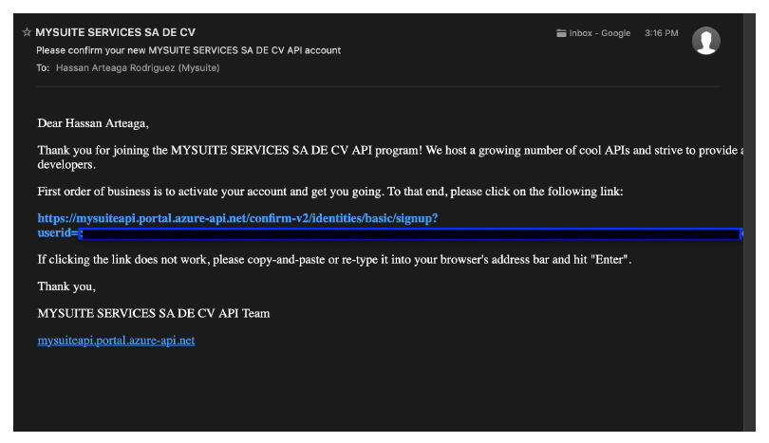Open the azure-api.net confirm signup link
Image resolution: width=769 pixels, height=443 pixels.
(237, 218)
